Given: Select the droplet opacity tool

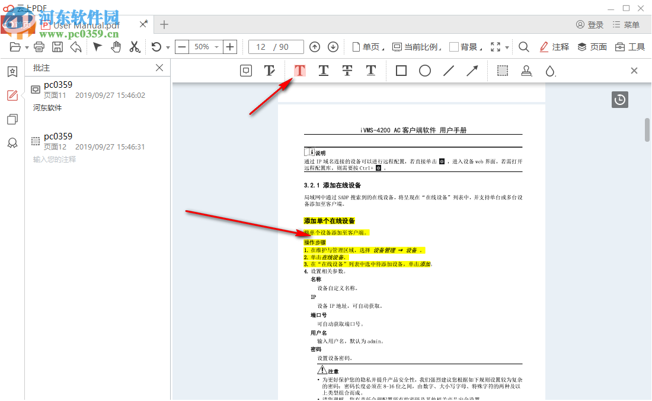Looking at the screenshot, I should click(x=550, y=70).
